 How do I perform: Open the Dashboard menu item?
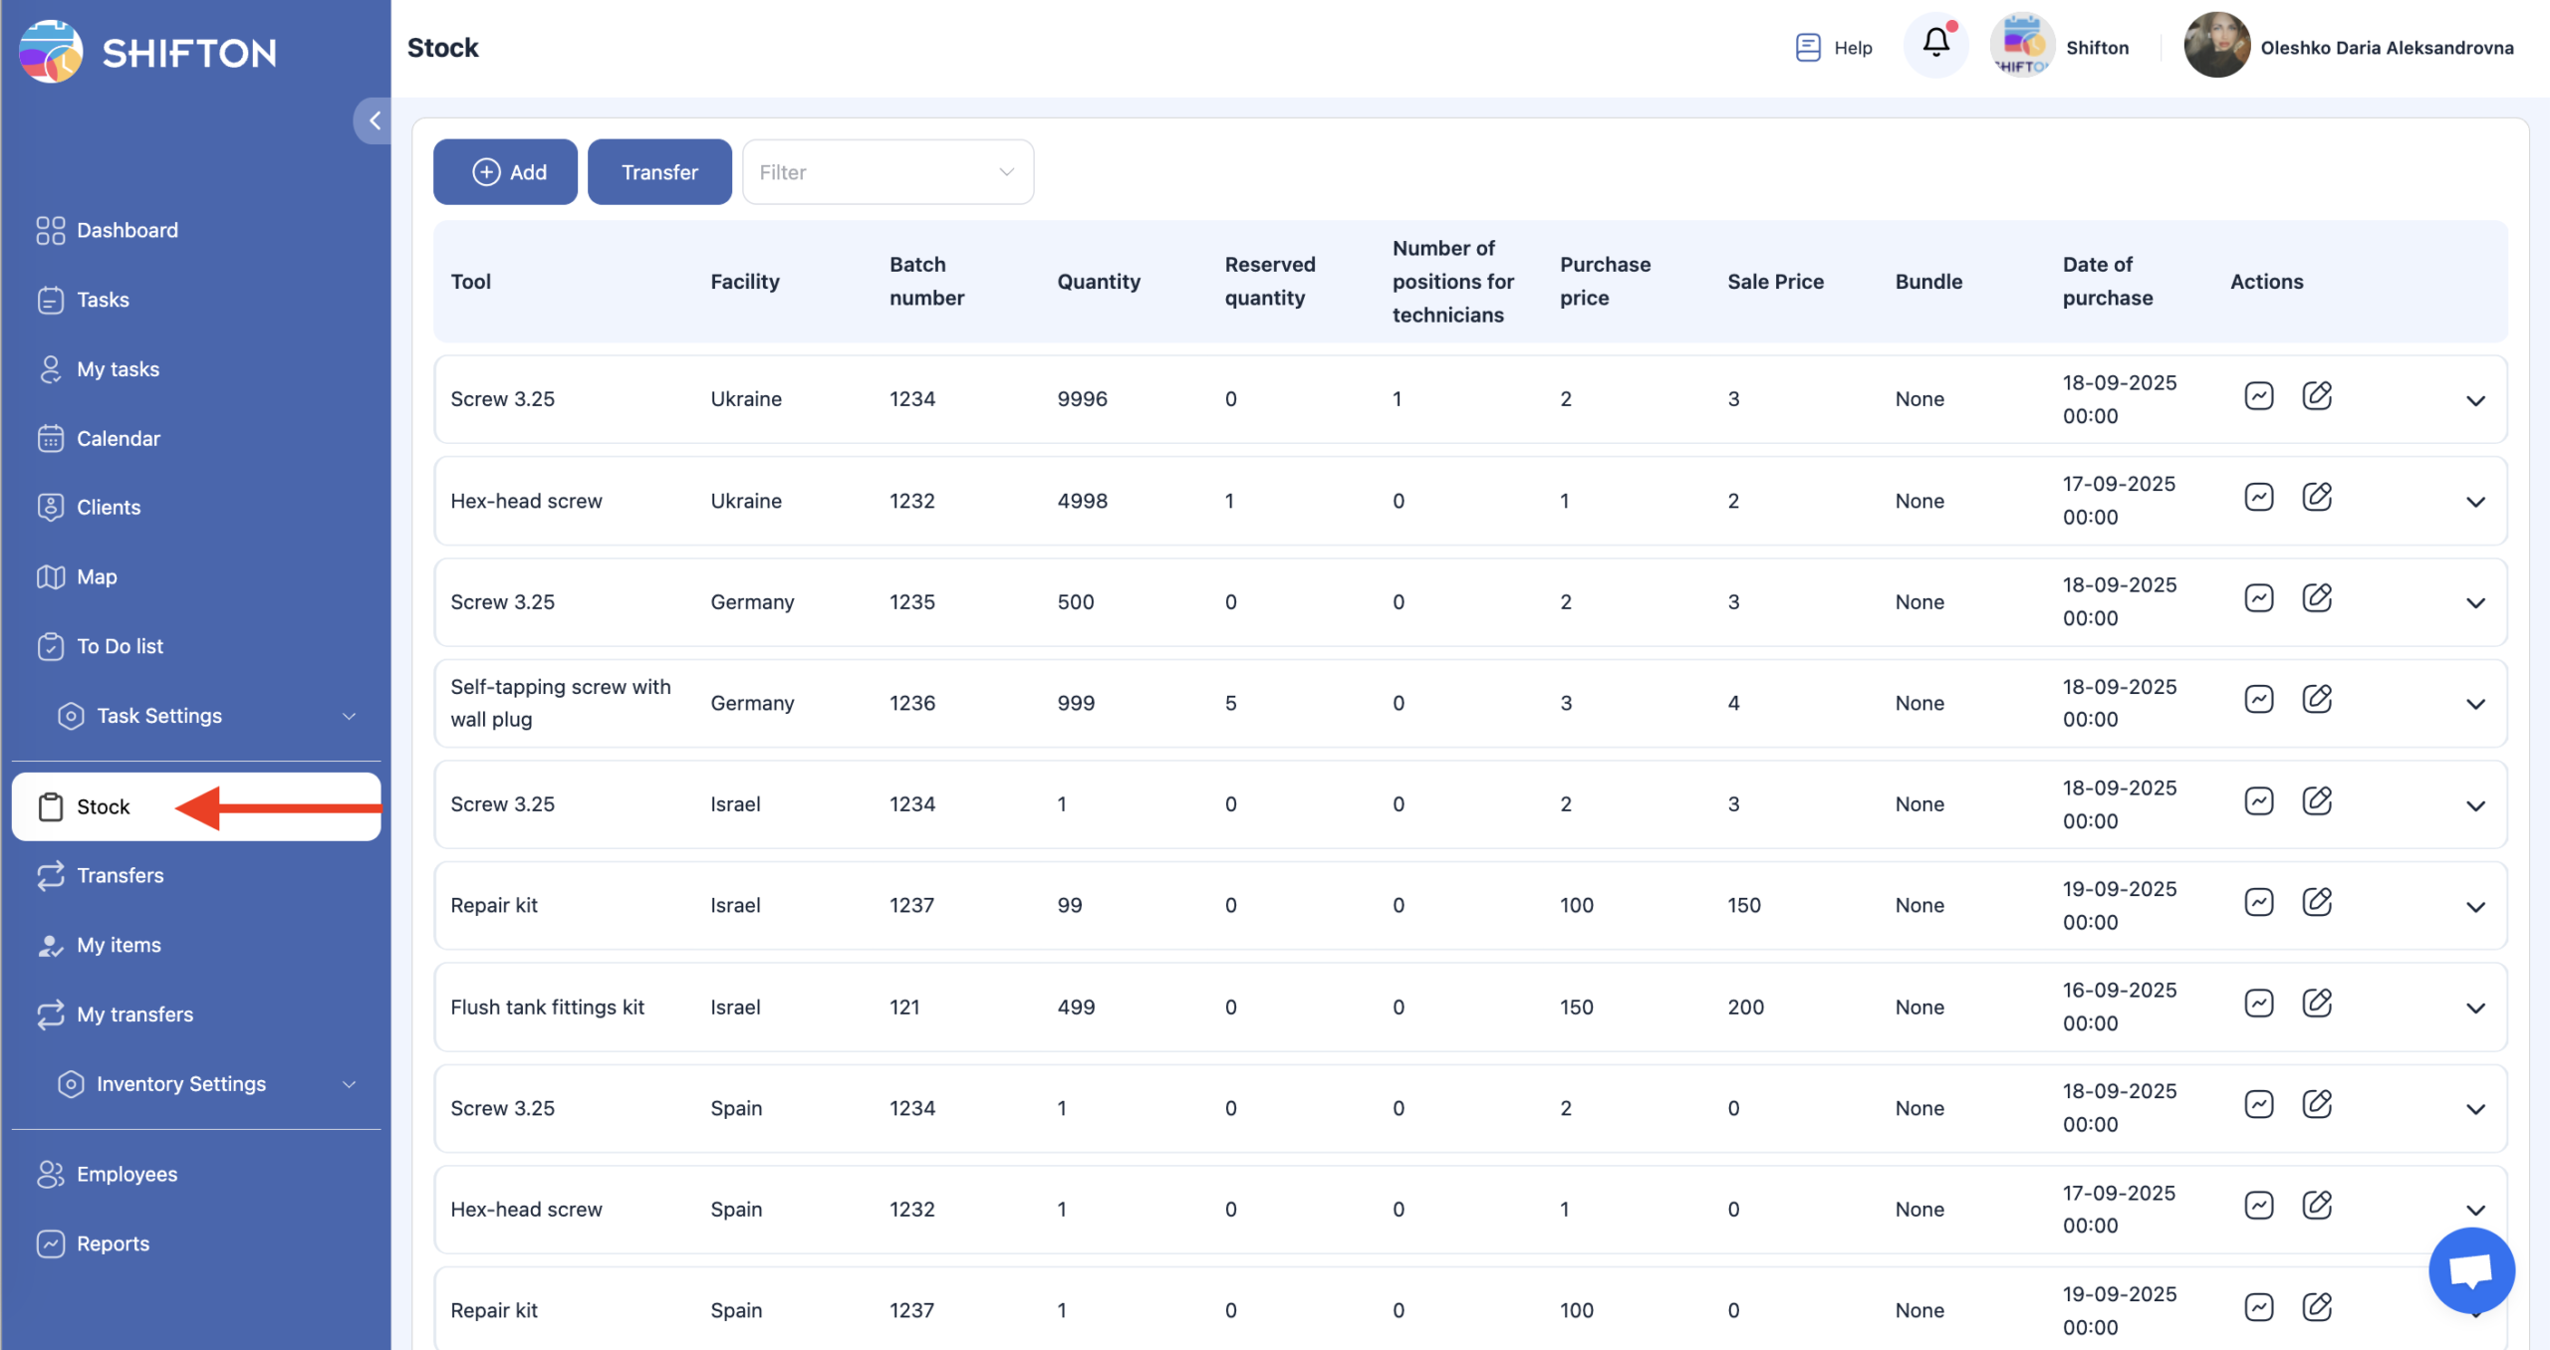(127, 230)
